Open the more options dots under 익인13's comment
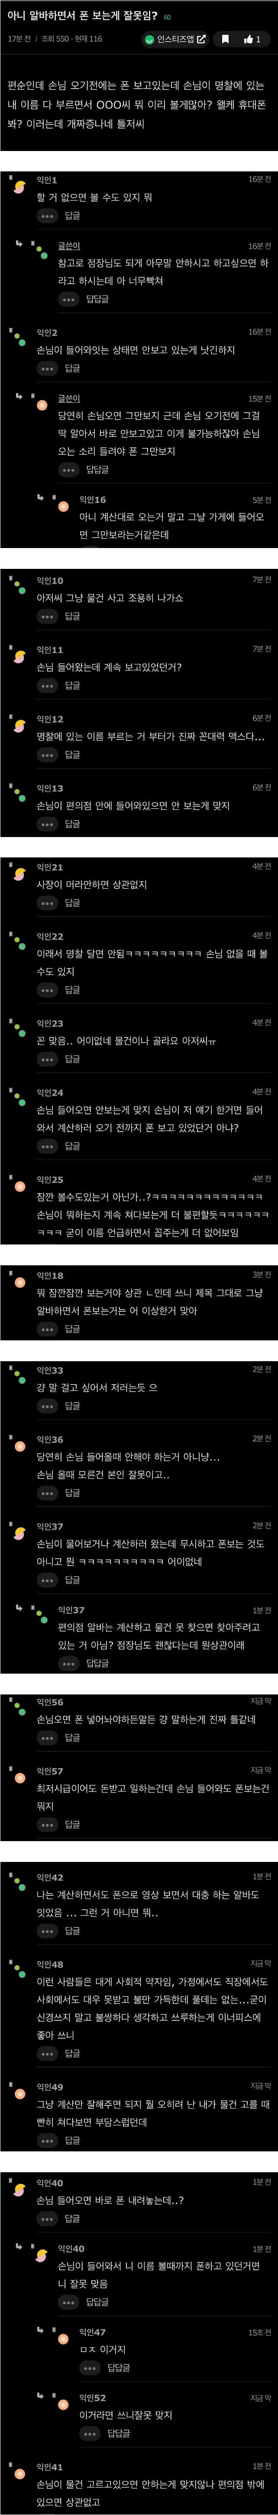 click(x=47, y=824)
